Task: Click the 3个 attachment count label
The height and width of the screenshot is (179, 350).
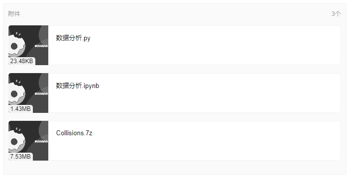Action: point(336,14)
